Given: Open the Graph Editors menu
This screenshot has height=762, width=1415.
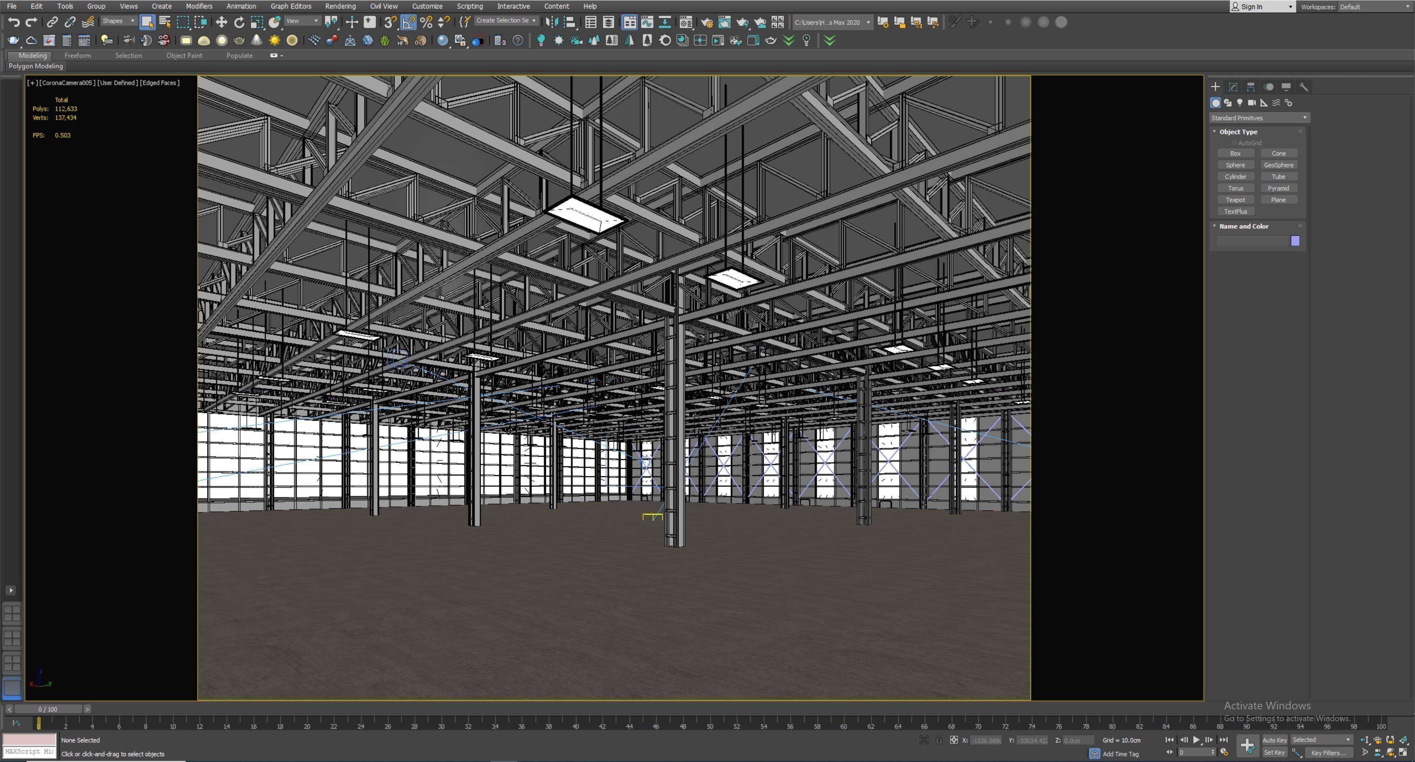Looking at the screenshot, I should 291,6.
